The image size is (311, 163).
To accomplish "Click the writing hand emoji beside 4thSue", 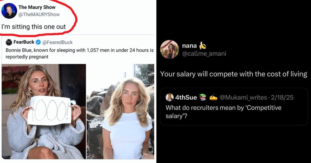I will [213, 98].
